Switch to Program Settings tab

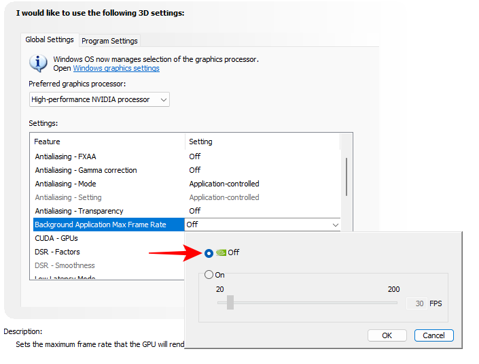click(110, 41)
